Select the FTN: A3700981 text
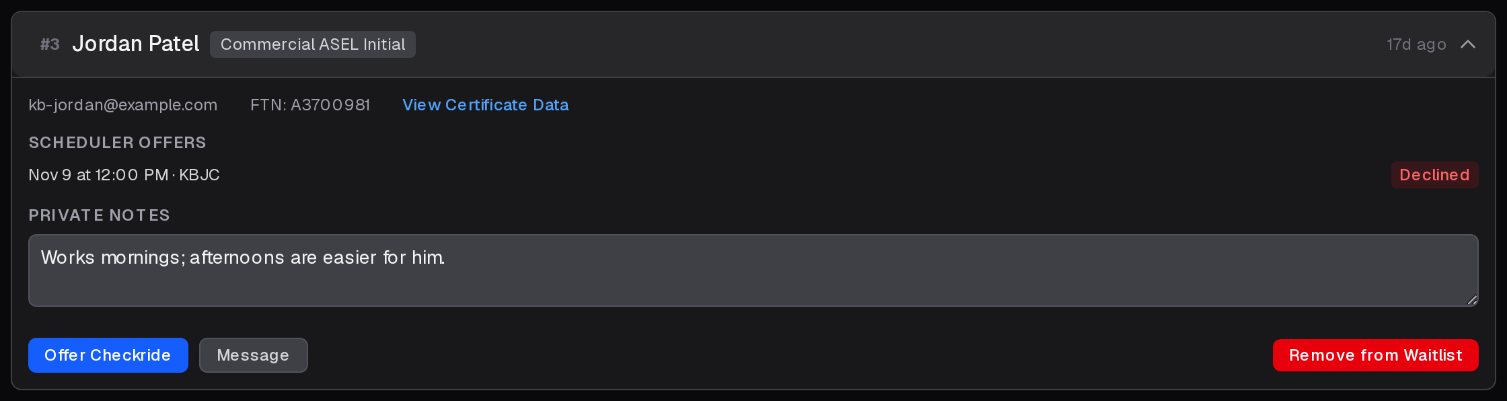Image resolution: width=1507 pixels, height=401 pixels. coord(310,105)
